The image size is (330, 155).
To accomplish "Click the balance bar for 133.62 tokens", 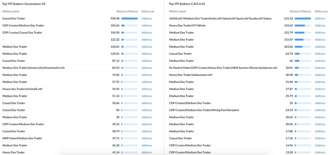I will point(303,25).
